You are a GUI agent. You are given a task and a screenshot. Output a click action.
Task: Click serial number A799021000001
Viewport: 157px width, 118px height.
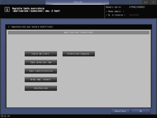click(x=137, y=7)
